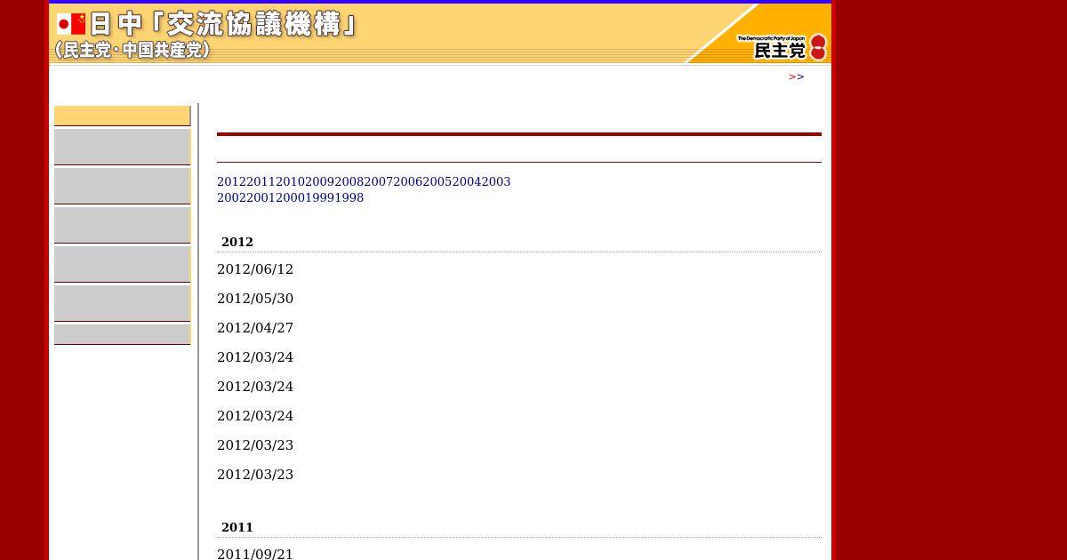1067x560 pixels.
Task: Open the 2003 year link
Action: point(496,181)
